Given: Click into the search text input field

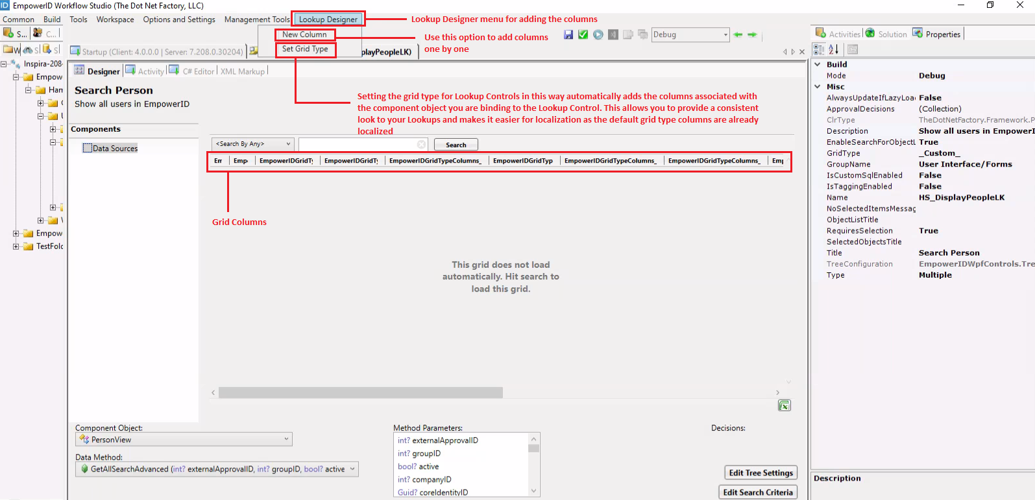Looking at the screenshot, I should point(357,144).
